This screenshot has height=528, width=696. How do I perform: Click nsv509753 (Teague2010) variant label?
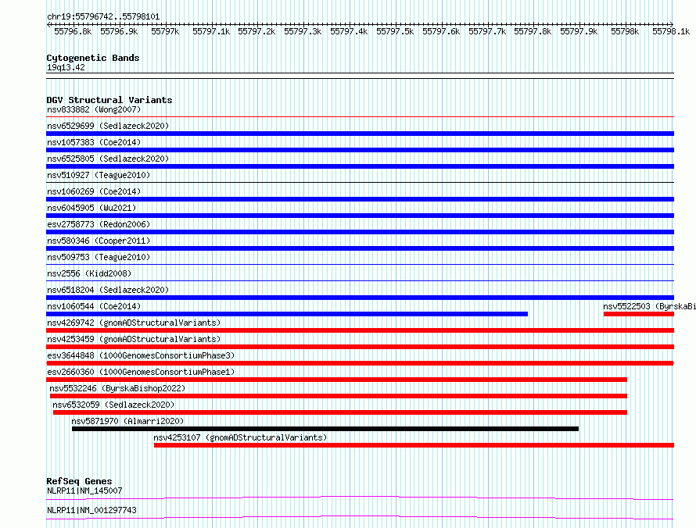click(x=99, y=257)
